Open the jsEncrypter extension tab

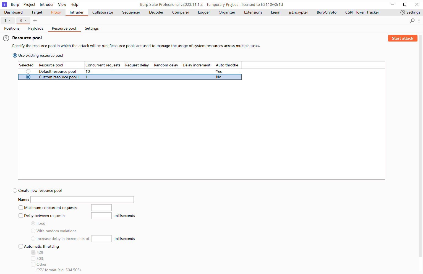point(298,12)
